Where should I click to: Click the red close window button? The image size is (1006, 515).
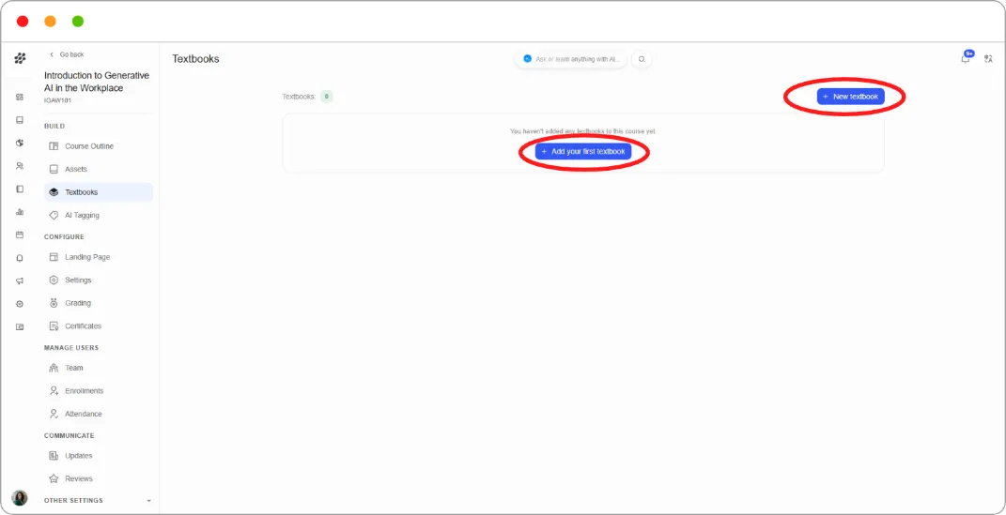tap(23, 22)
